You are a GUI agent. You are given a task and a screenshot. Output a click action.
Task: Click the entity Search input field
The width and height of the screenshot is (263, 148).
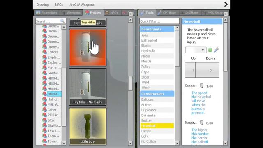tap(50, 21)
